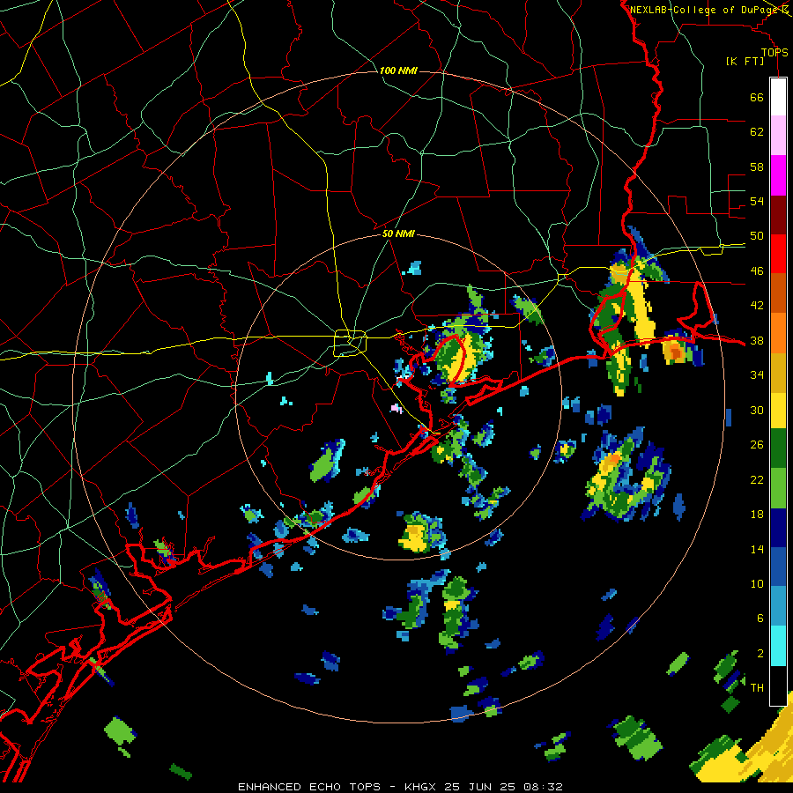
Task: Click the "46" scale value
Action: [757, 271]
